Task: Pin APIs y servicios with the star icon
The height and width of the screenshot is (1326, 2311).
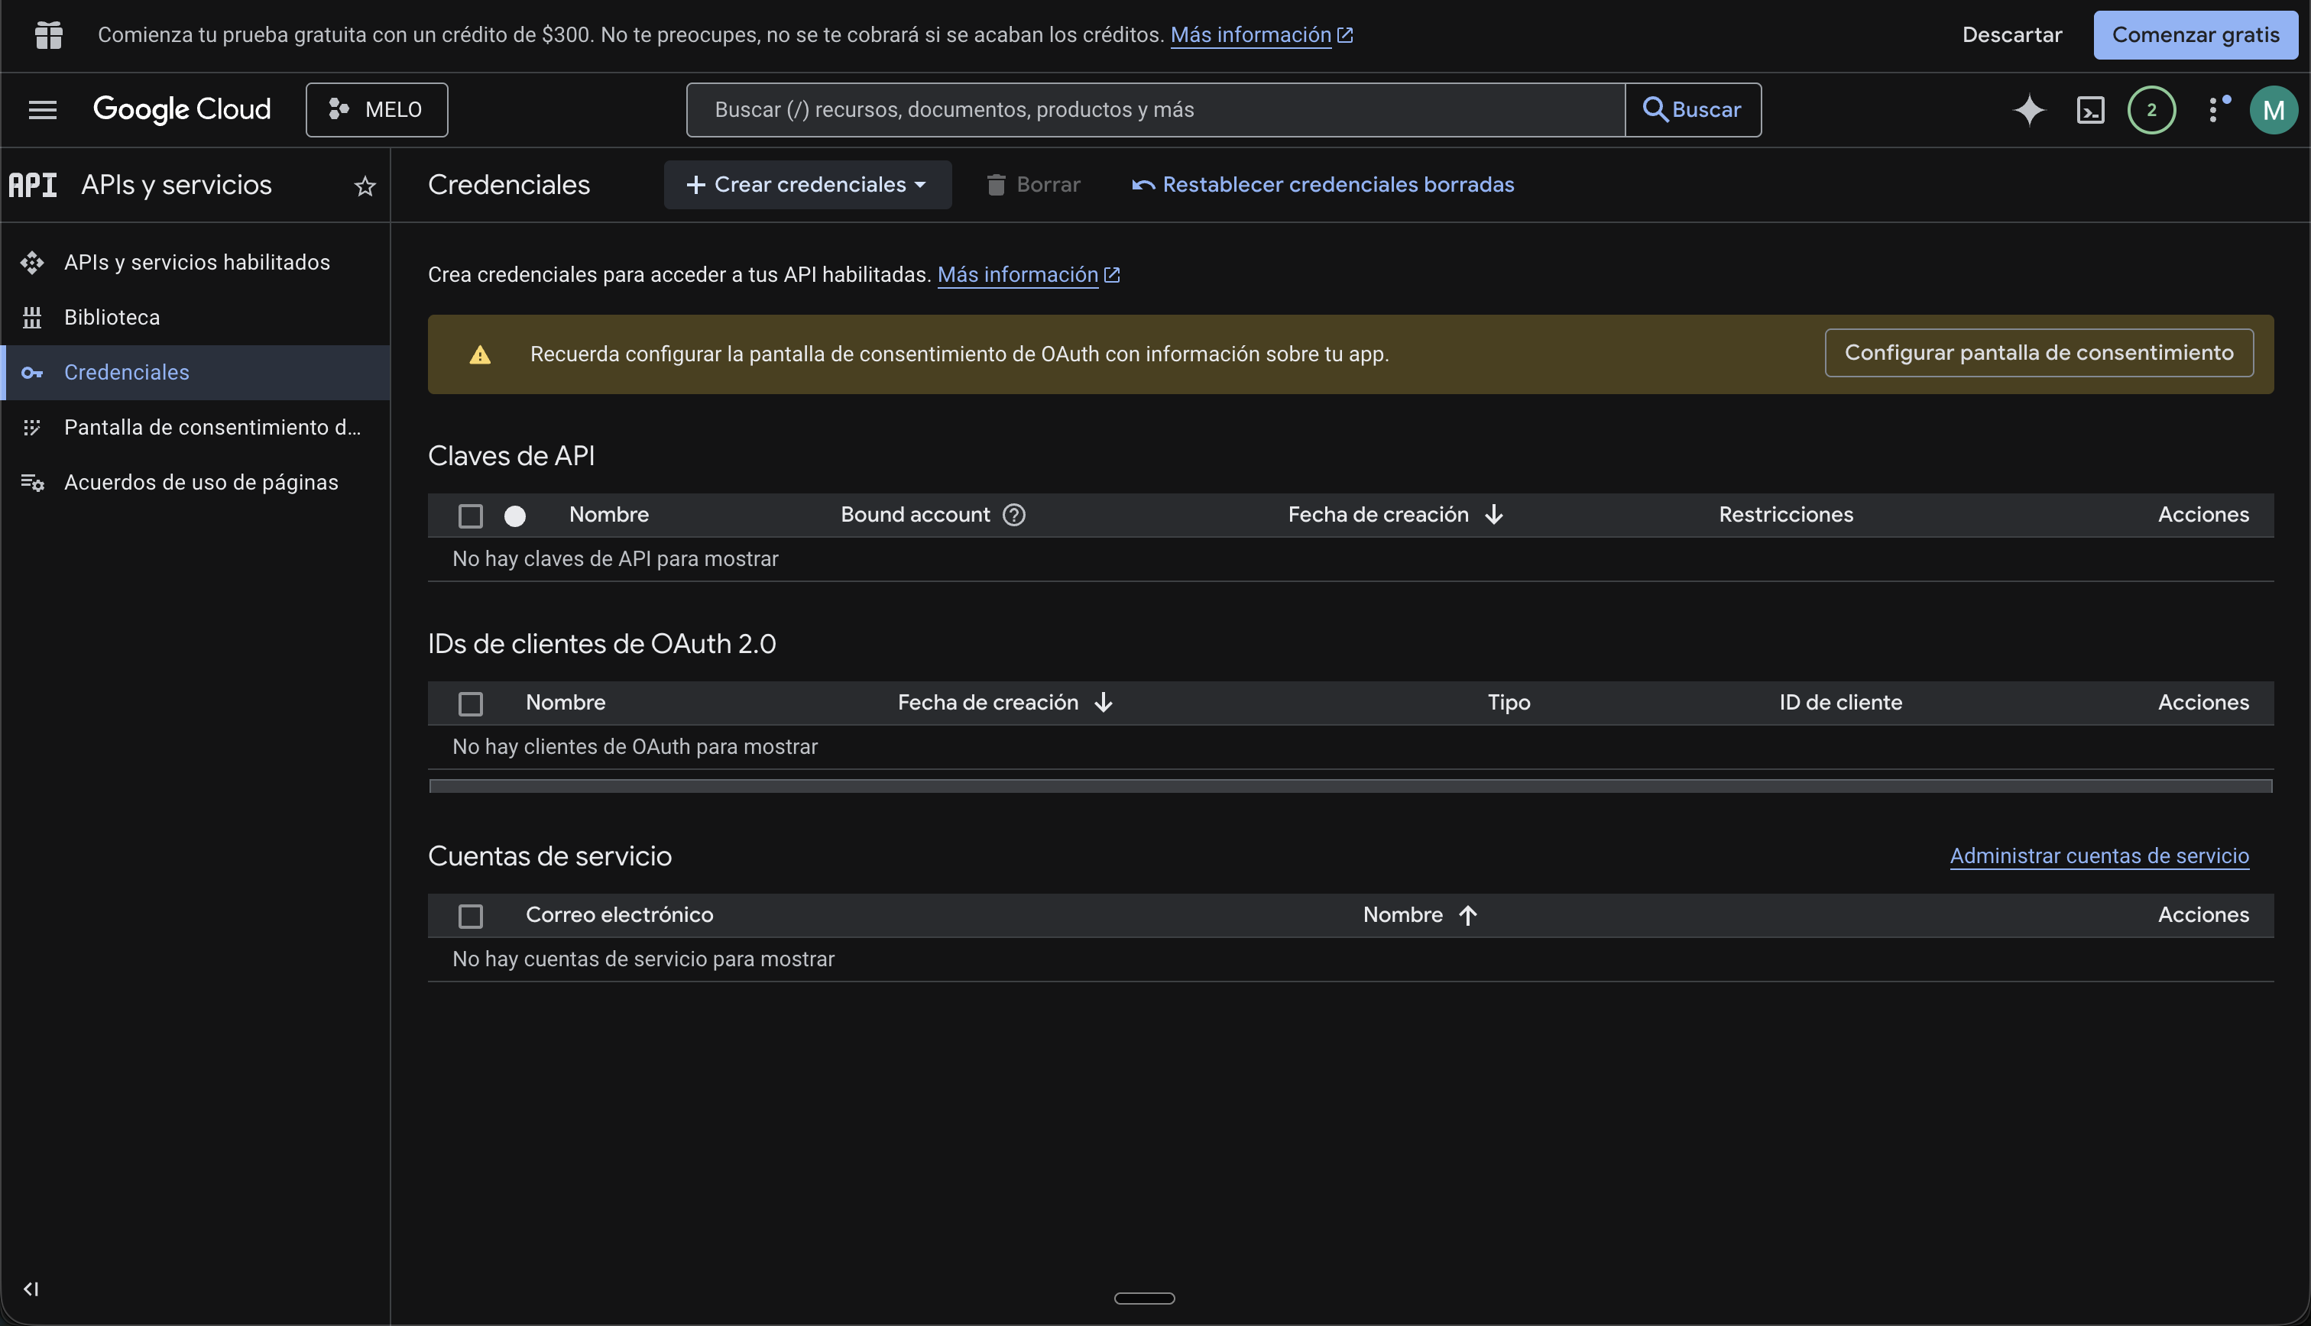Action: click(x=365, y=186)
